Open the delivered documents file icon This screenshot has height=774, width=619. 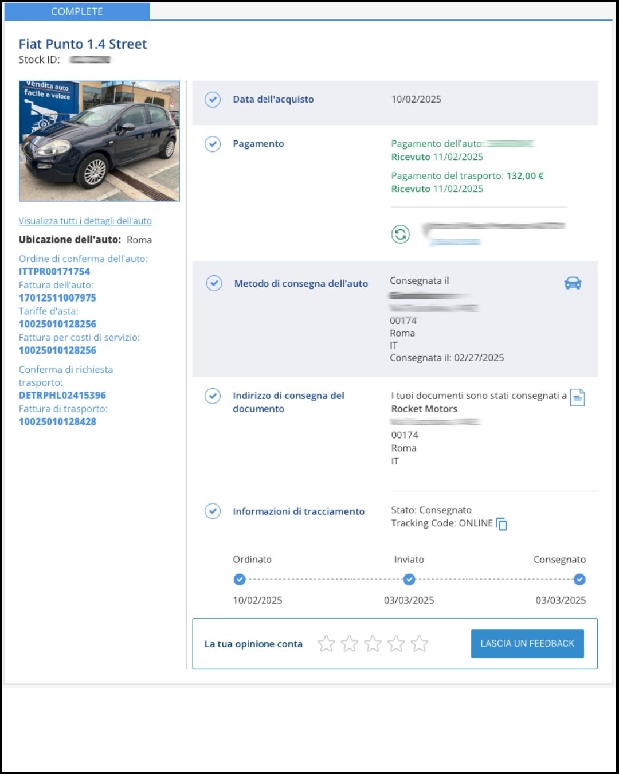point(577,397)
